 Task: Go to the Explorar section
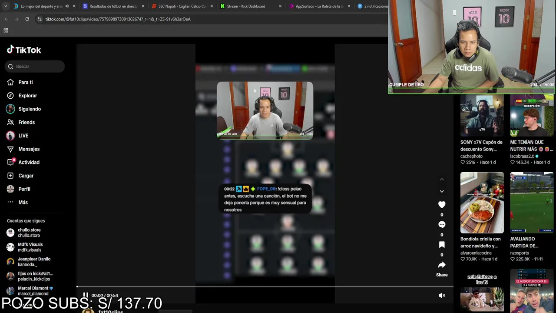(x=27, y=96)
